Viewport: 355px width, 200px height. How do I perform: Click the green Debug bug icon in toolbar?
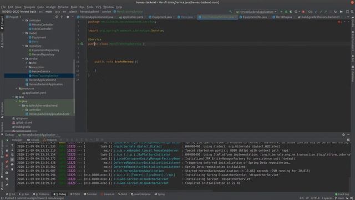[x=286, y=12]
